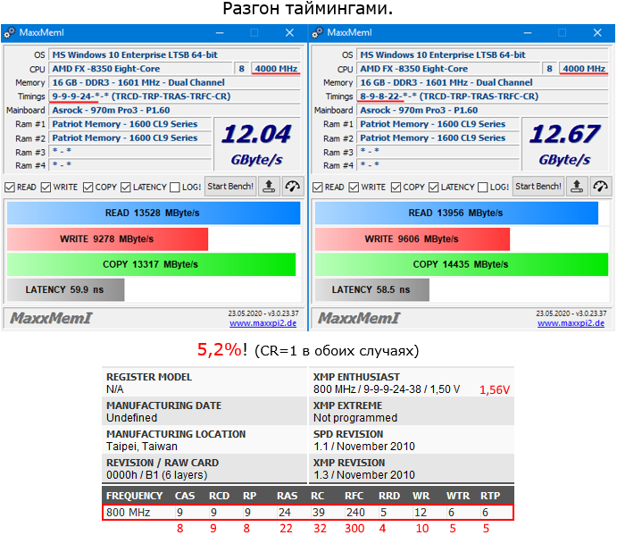Click READ 13528 MByte/s bar

pyautogui.click(x=154, y=213)
